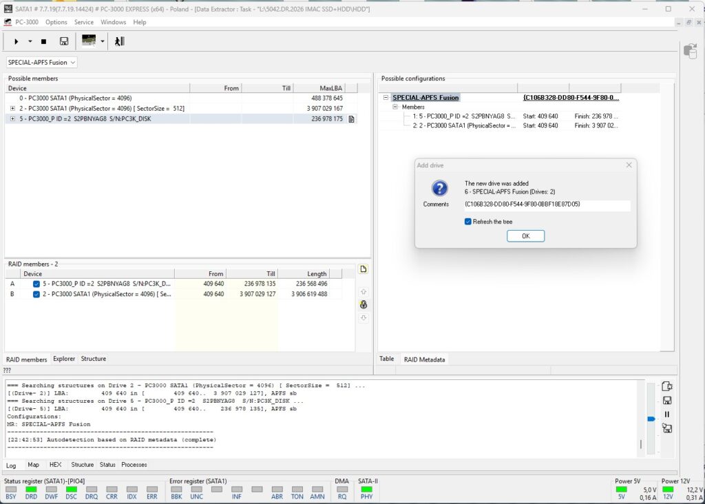705x504 pixels.
Task: Click the document icon on the drive 5 row
Action: tap(351, 119)
